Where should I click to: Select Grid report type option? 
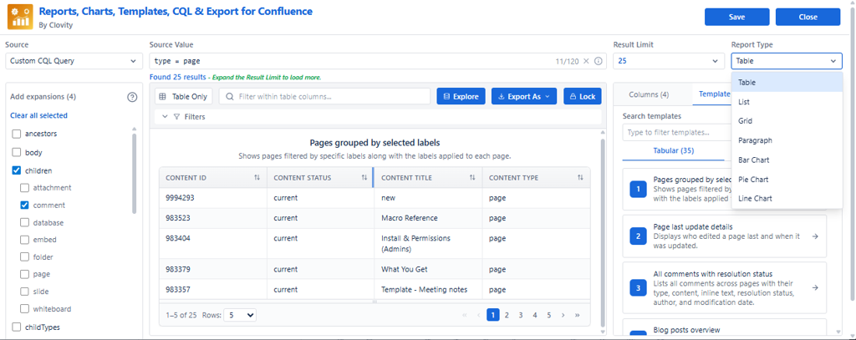pyautogui.click(x=787, y=121)
